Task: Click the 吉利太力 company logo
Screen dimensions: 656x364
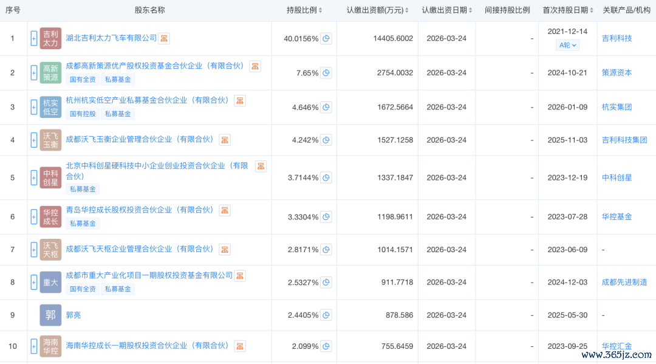Action: coord(50,38)
